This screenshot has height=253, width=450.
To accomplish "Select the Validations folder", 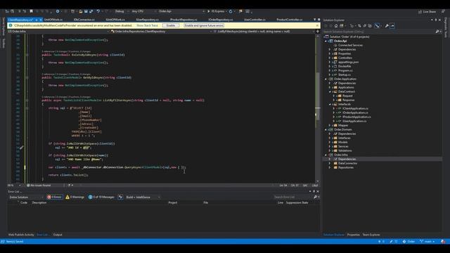I will point(345,150).
